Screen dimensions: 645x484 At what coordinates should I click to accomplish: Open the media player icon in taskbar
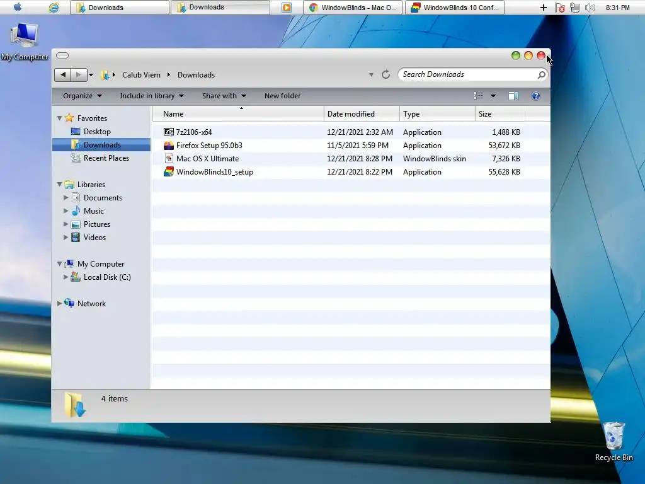[x=287, y=8]
